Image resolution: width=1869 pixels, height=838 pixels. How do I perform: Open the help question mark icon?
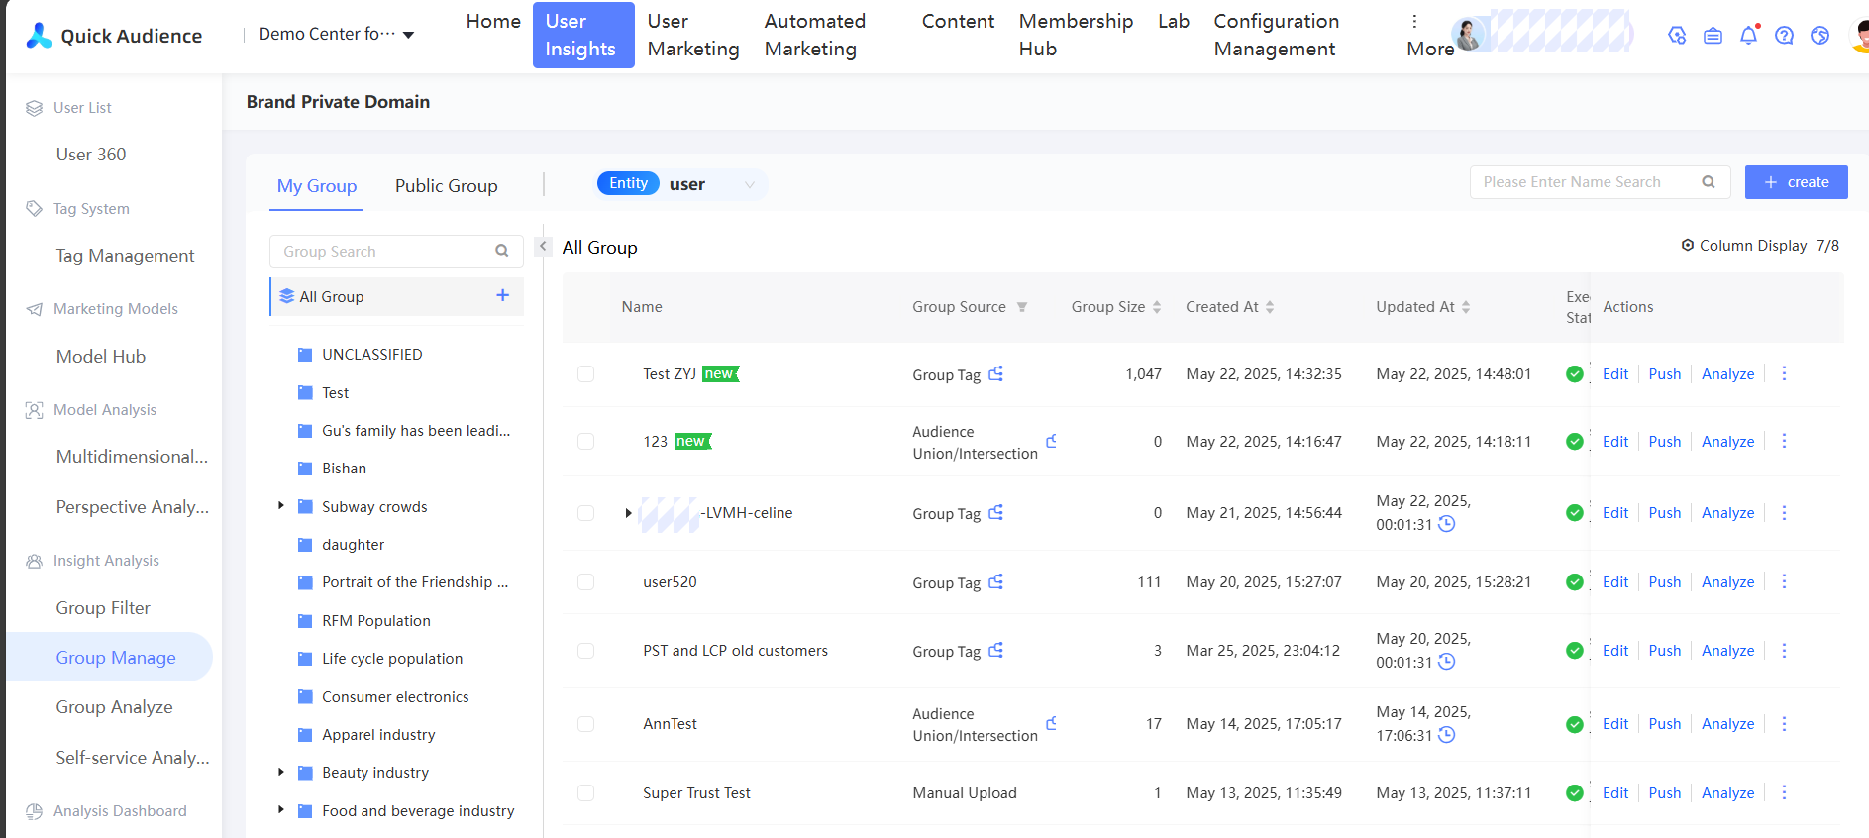click(1784, 36)
